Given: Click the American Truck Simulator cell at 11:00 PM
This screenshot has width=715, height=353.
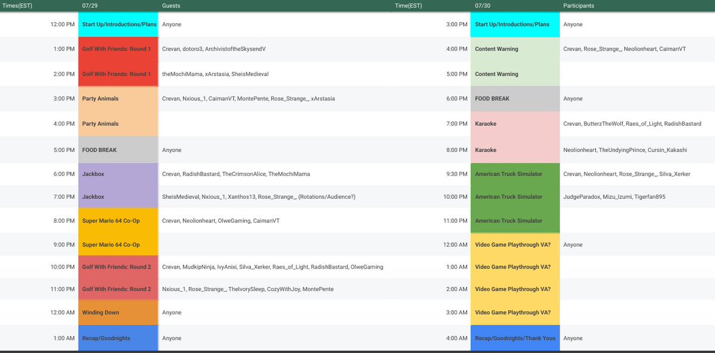Looking at the screenshot, I should point(515,220).
